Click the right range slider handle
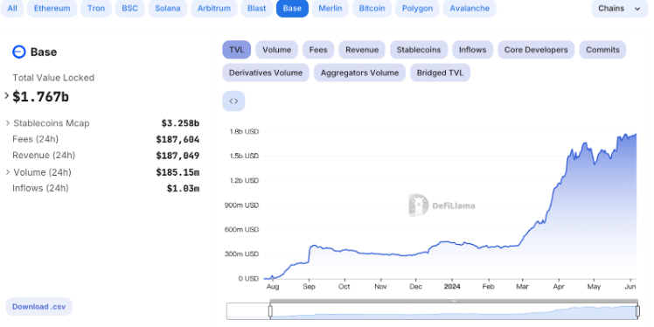Image resolution: width=654 pixels, height=327 pixels. pyautogui.click(x=637, y=311)
